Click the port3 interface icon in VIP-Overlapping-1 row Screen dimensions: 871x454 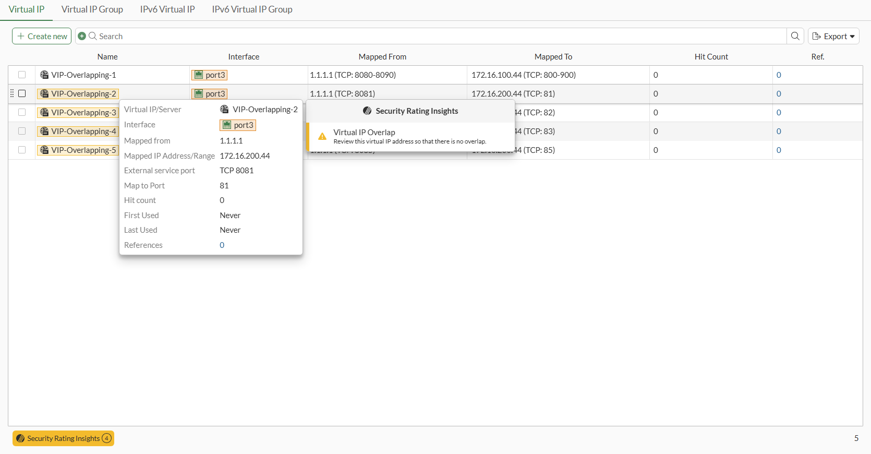pyautogui.click(x=199, y=75)
